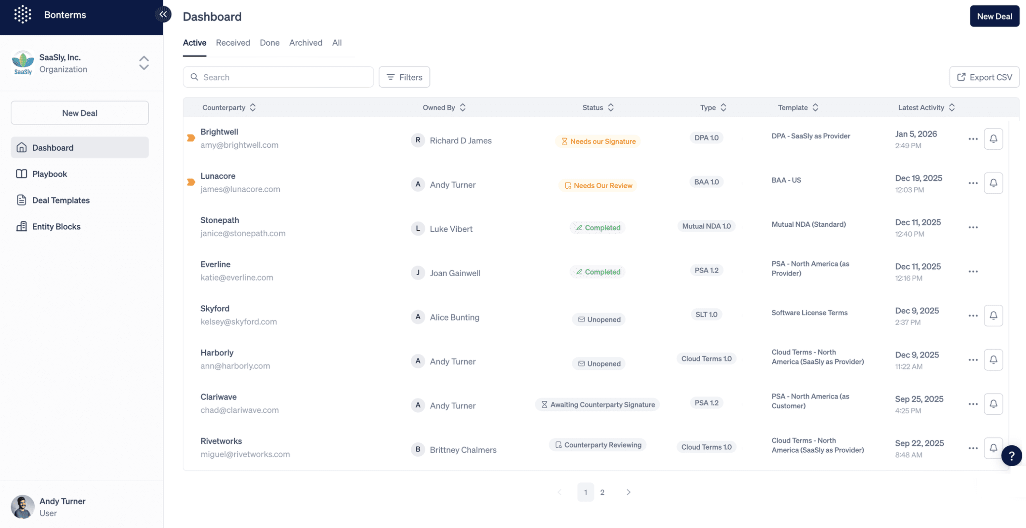Toggle the orange flag on Lunacore row
The image size is (1026, 528).
pyautogui.click(x=191, y=182)
